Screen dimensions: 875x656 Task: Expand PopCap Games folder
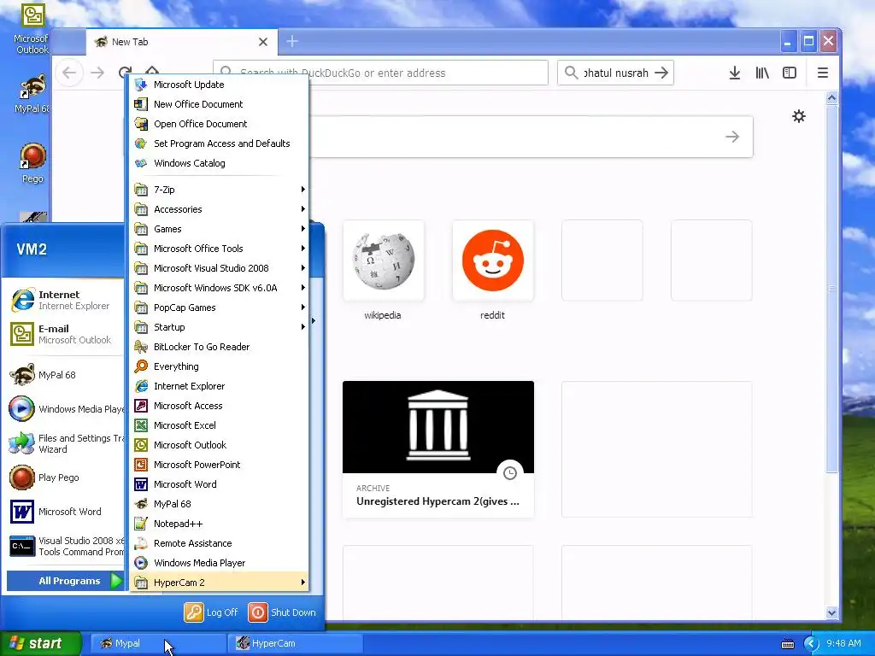coord(219,307)
